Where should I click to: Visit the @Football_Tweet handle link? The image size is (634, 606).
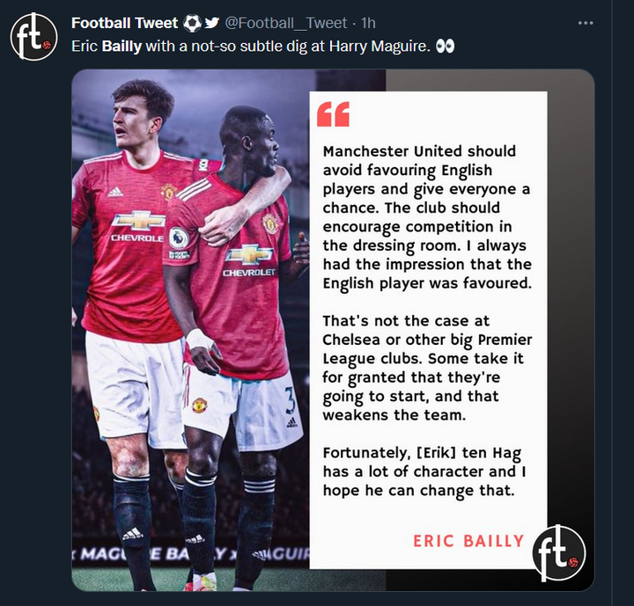pyautogui.click(x=285, y=23)
